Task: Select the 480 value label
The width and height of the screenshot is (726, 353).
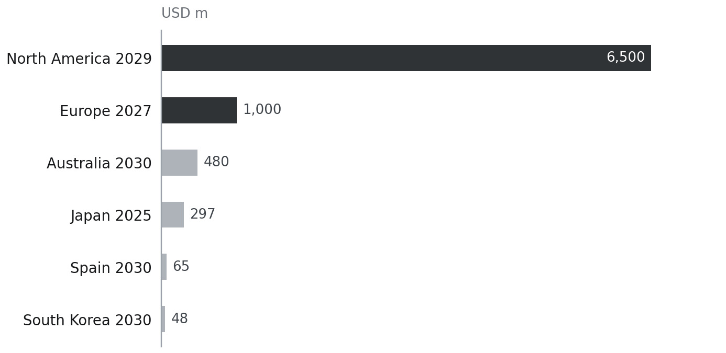Action: [x=216, y=162]
